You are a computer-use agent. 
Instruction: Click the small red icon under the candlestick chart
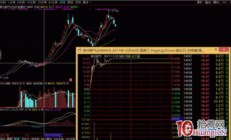pos(71,80)
